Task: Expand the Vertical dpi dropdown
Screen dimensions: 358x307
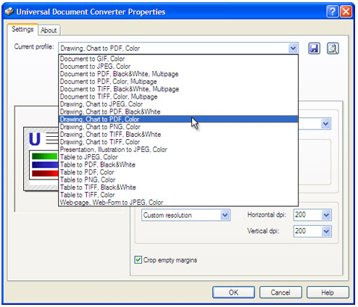Action: pos(326,231)
